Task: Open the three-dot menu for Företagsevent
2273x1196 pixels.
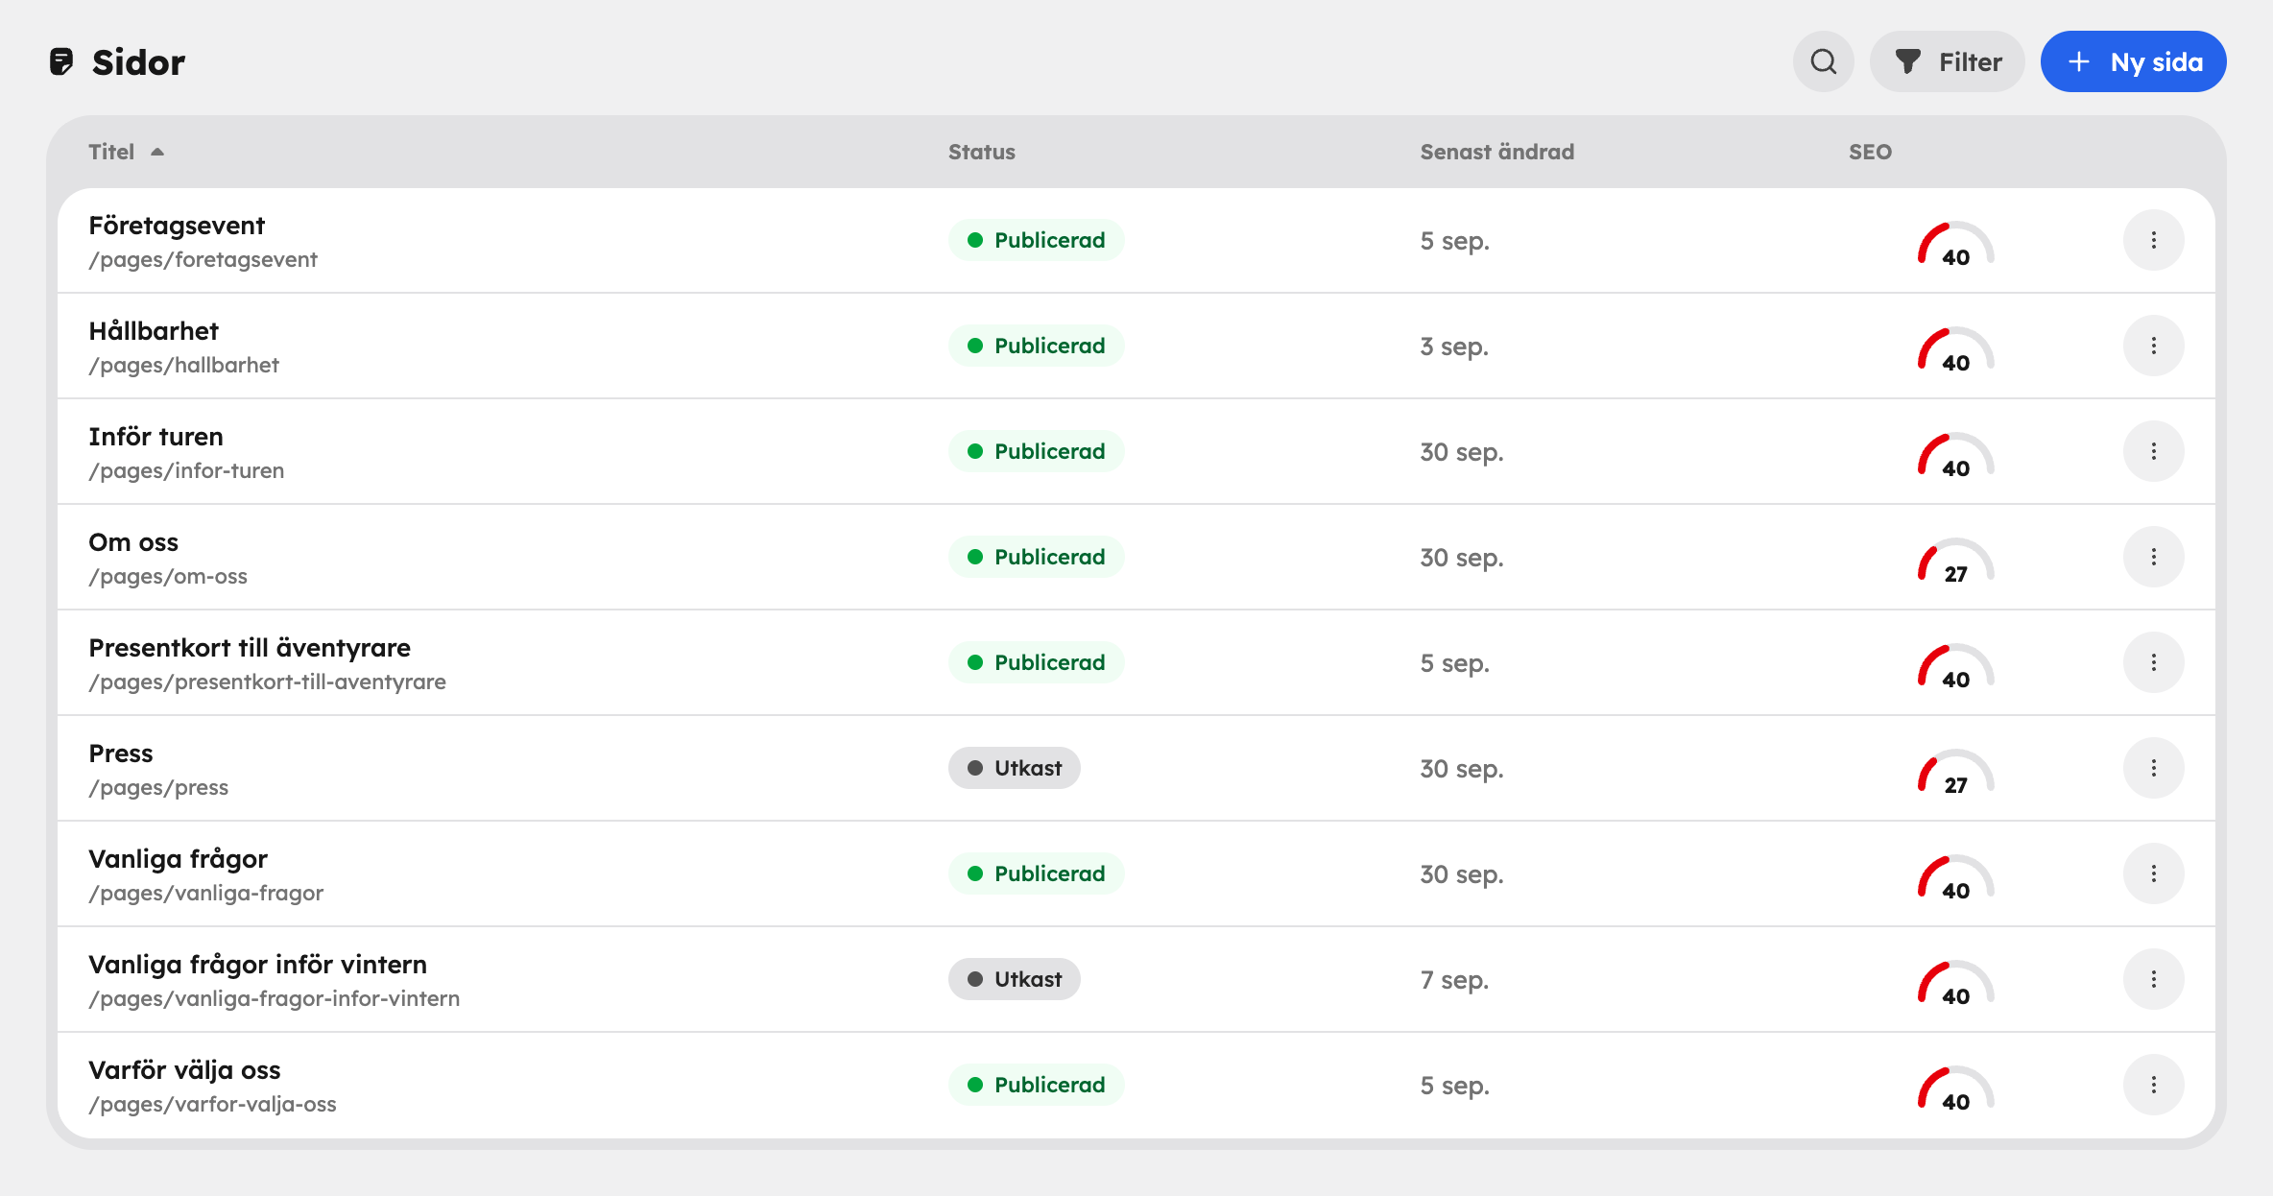Action: coord(2154,240)
